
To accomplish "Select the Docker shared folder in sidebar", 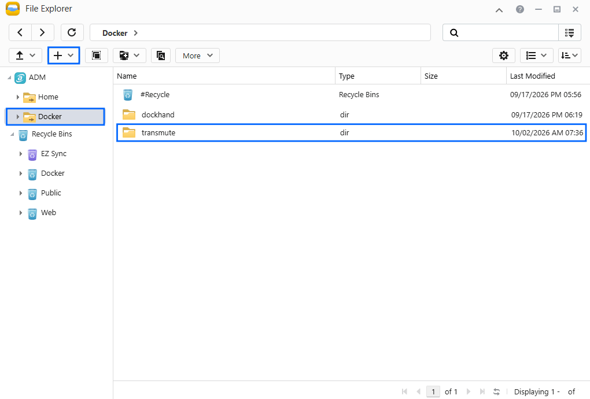I will click(x=56, y=117).
